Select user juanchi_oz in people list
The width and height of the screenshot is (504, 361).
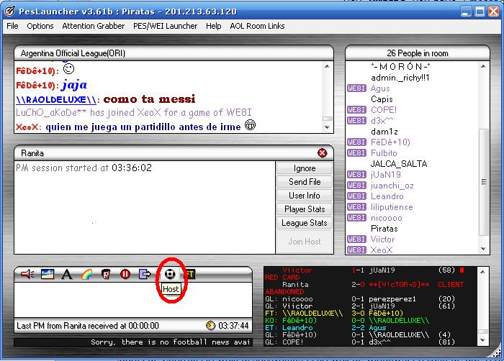tap(392, 186)
